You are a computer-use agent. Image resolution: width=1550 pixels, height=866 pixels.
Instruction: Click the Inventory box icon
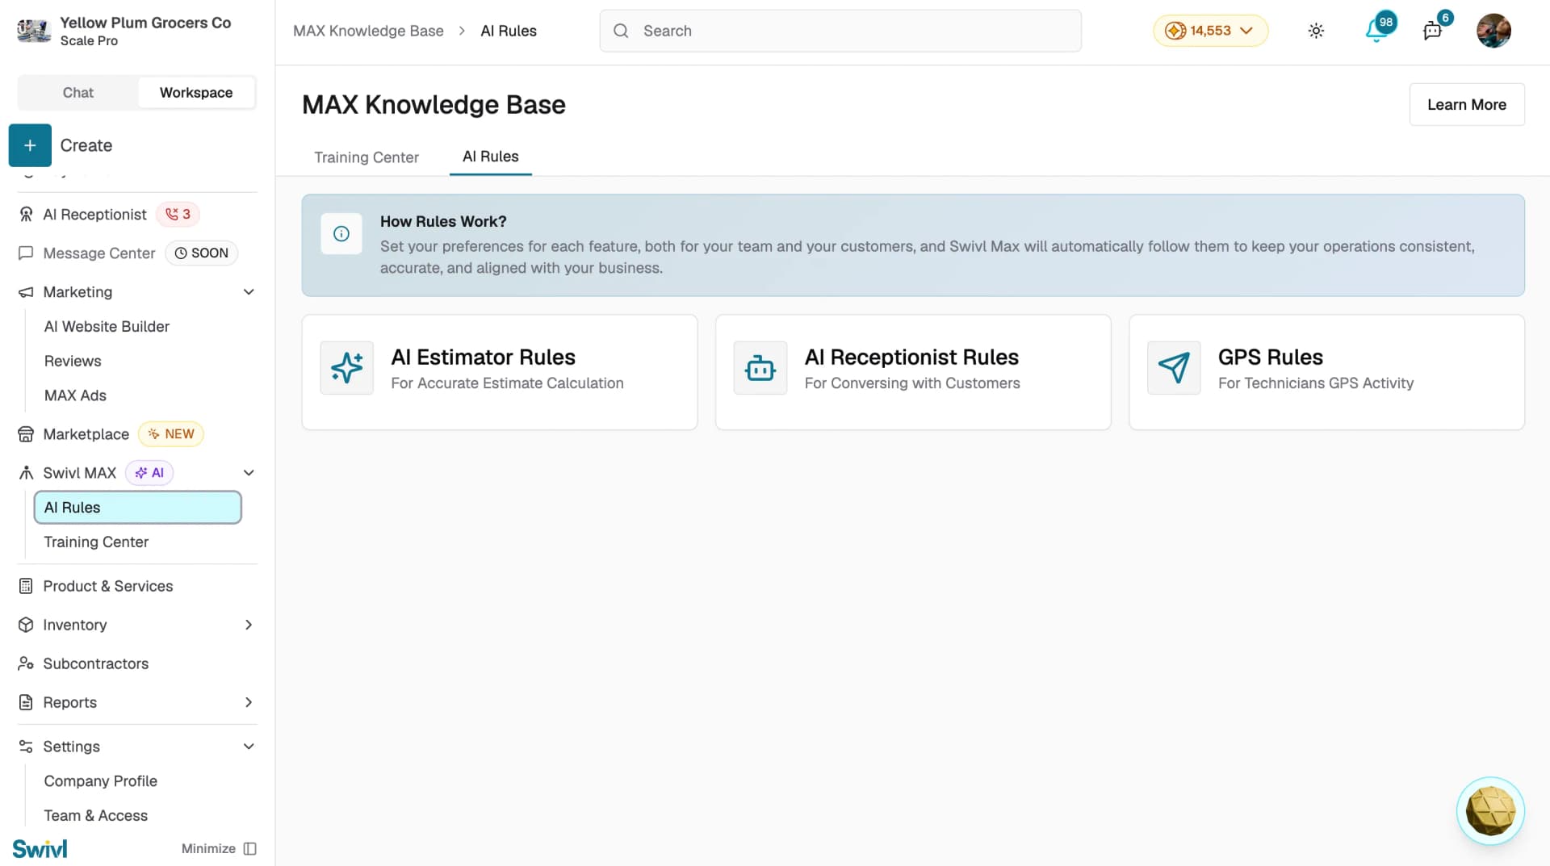(x=26, y=625)
